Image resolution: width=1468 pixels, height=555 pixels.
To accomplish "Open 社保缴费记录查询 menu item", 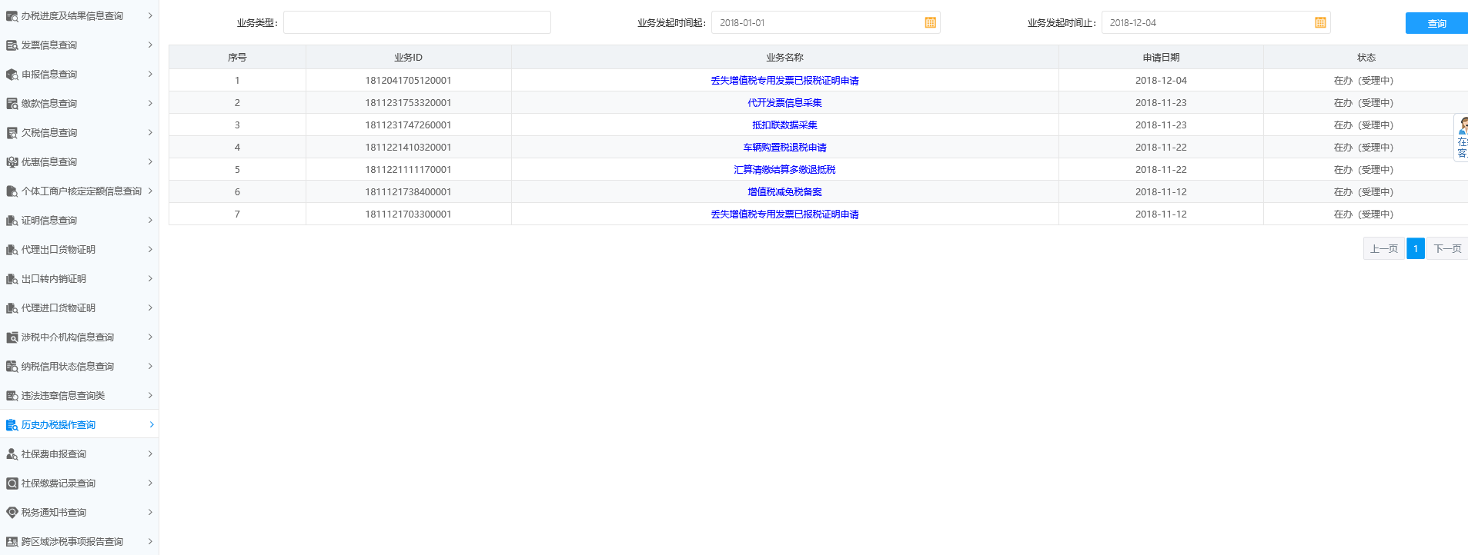I will 79,484.
